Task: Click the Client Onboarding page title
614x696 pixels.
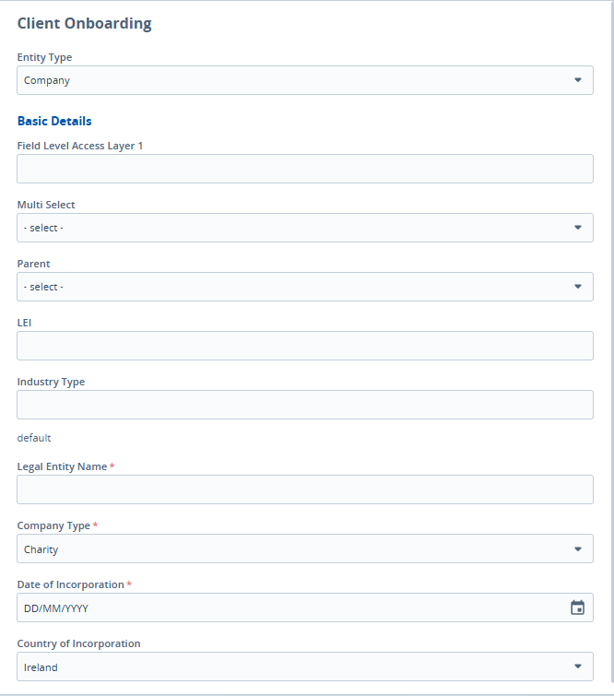Action: (85, 24)
